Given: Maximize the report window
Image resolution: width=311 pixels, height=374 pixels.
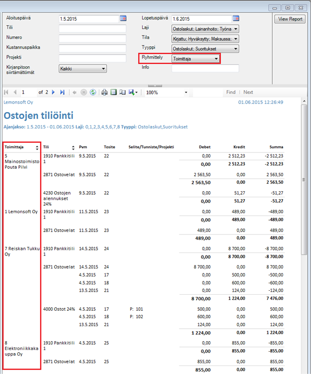Looking at the screenshot, I should [288, 8].
